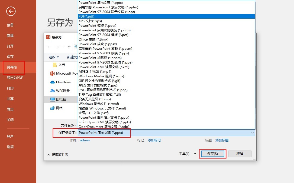Open the 组织 dropdown menu
This screenshot has height=183, width=294.
tap(54, 57)
